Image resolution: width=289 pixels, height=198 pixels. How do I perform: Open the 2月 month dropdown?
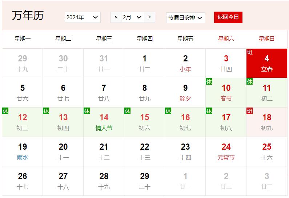[x=132, y=17]
